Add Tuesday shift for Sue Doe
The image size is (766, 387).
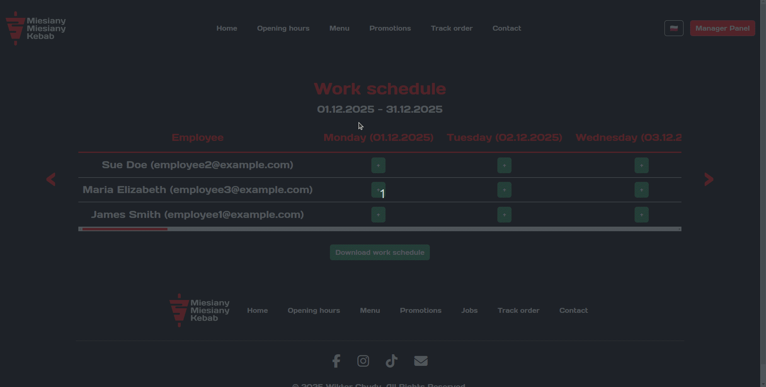click(x=504, y=165)
